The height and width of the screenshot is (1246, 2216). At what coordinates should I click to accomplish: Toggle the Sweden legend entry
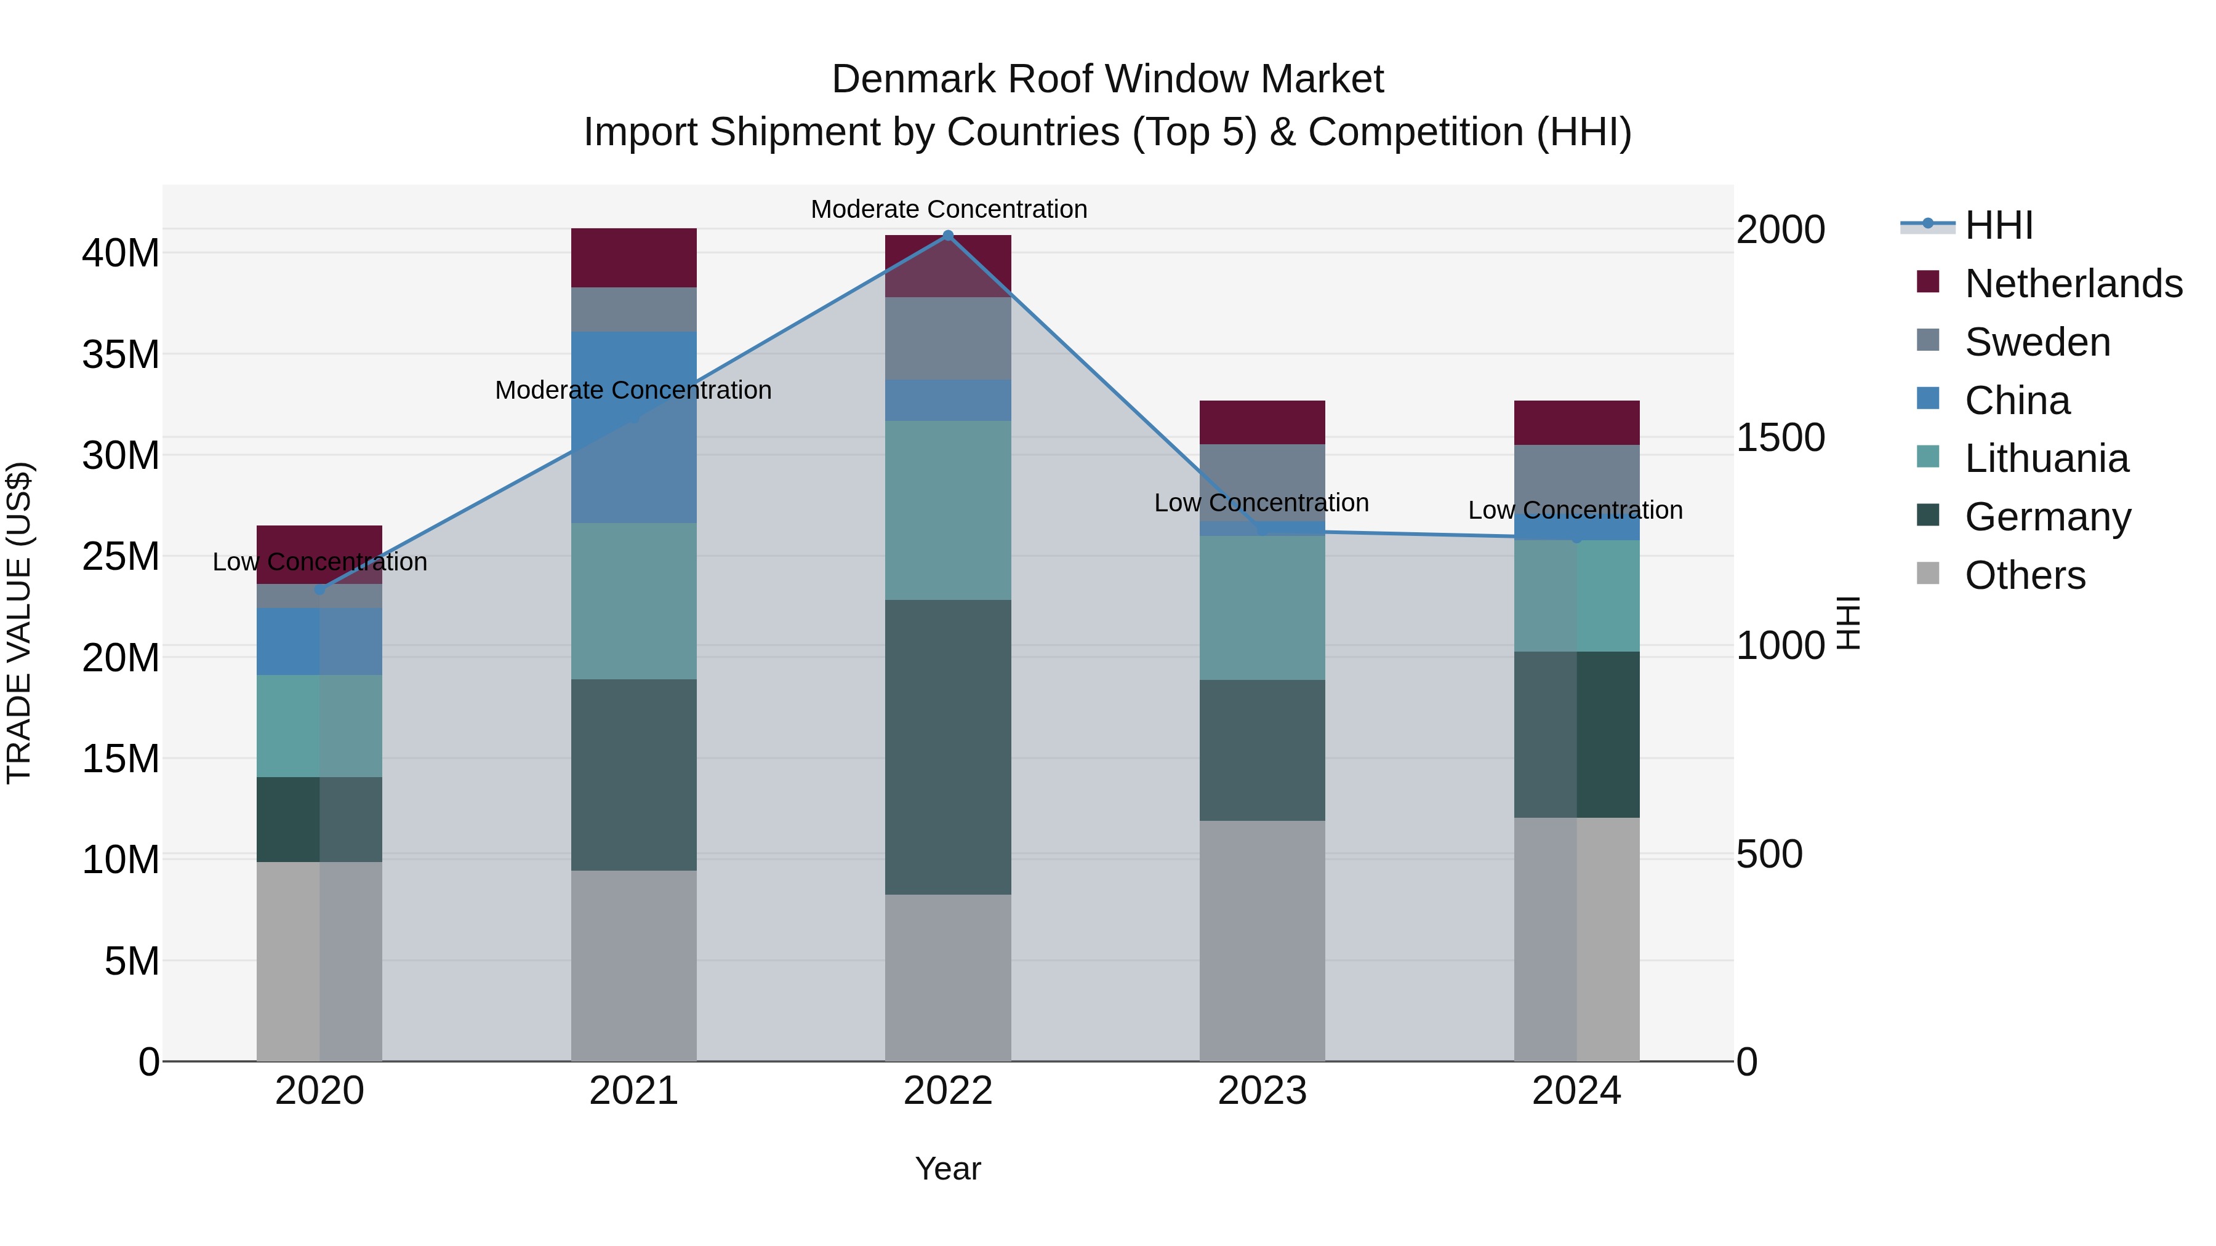[2013, 341]
